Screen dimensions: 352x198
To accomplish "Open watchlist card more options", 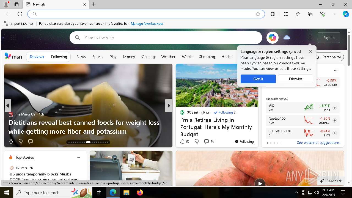I will coord(335,70).
